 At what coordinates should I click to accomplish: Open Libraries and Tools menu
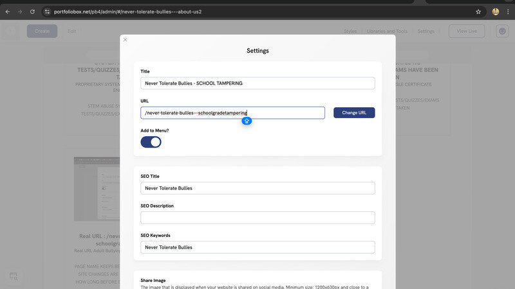(x=387, y=31)
